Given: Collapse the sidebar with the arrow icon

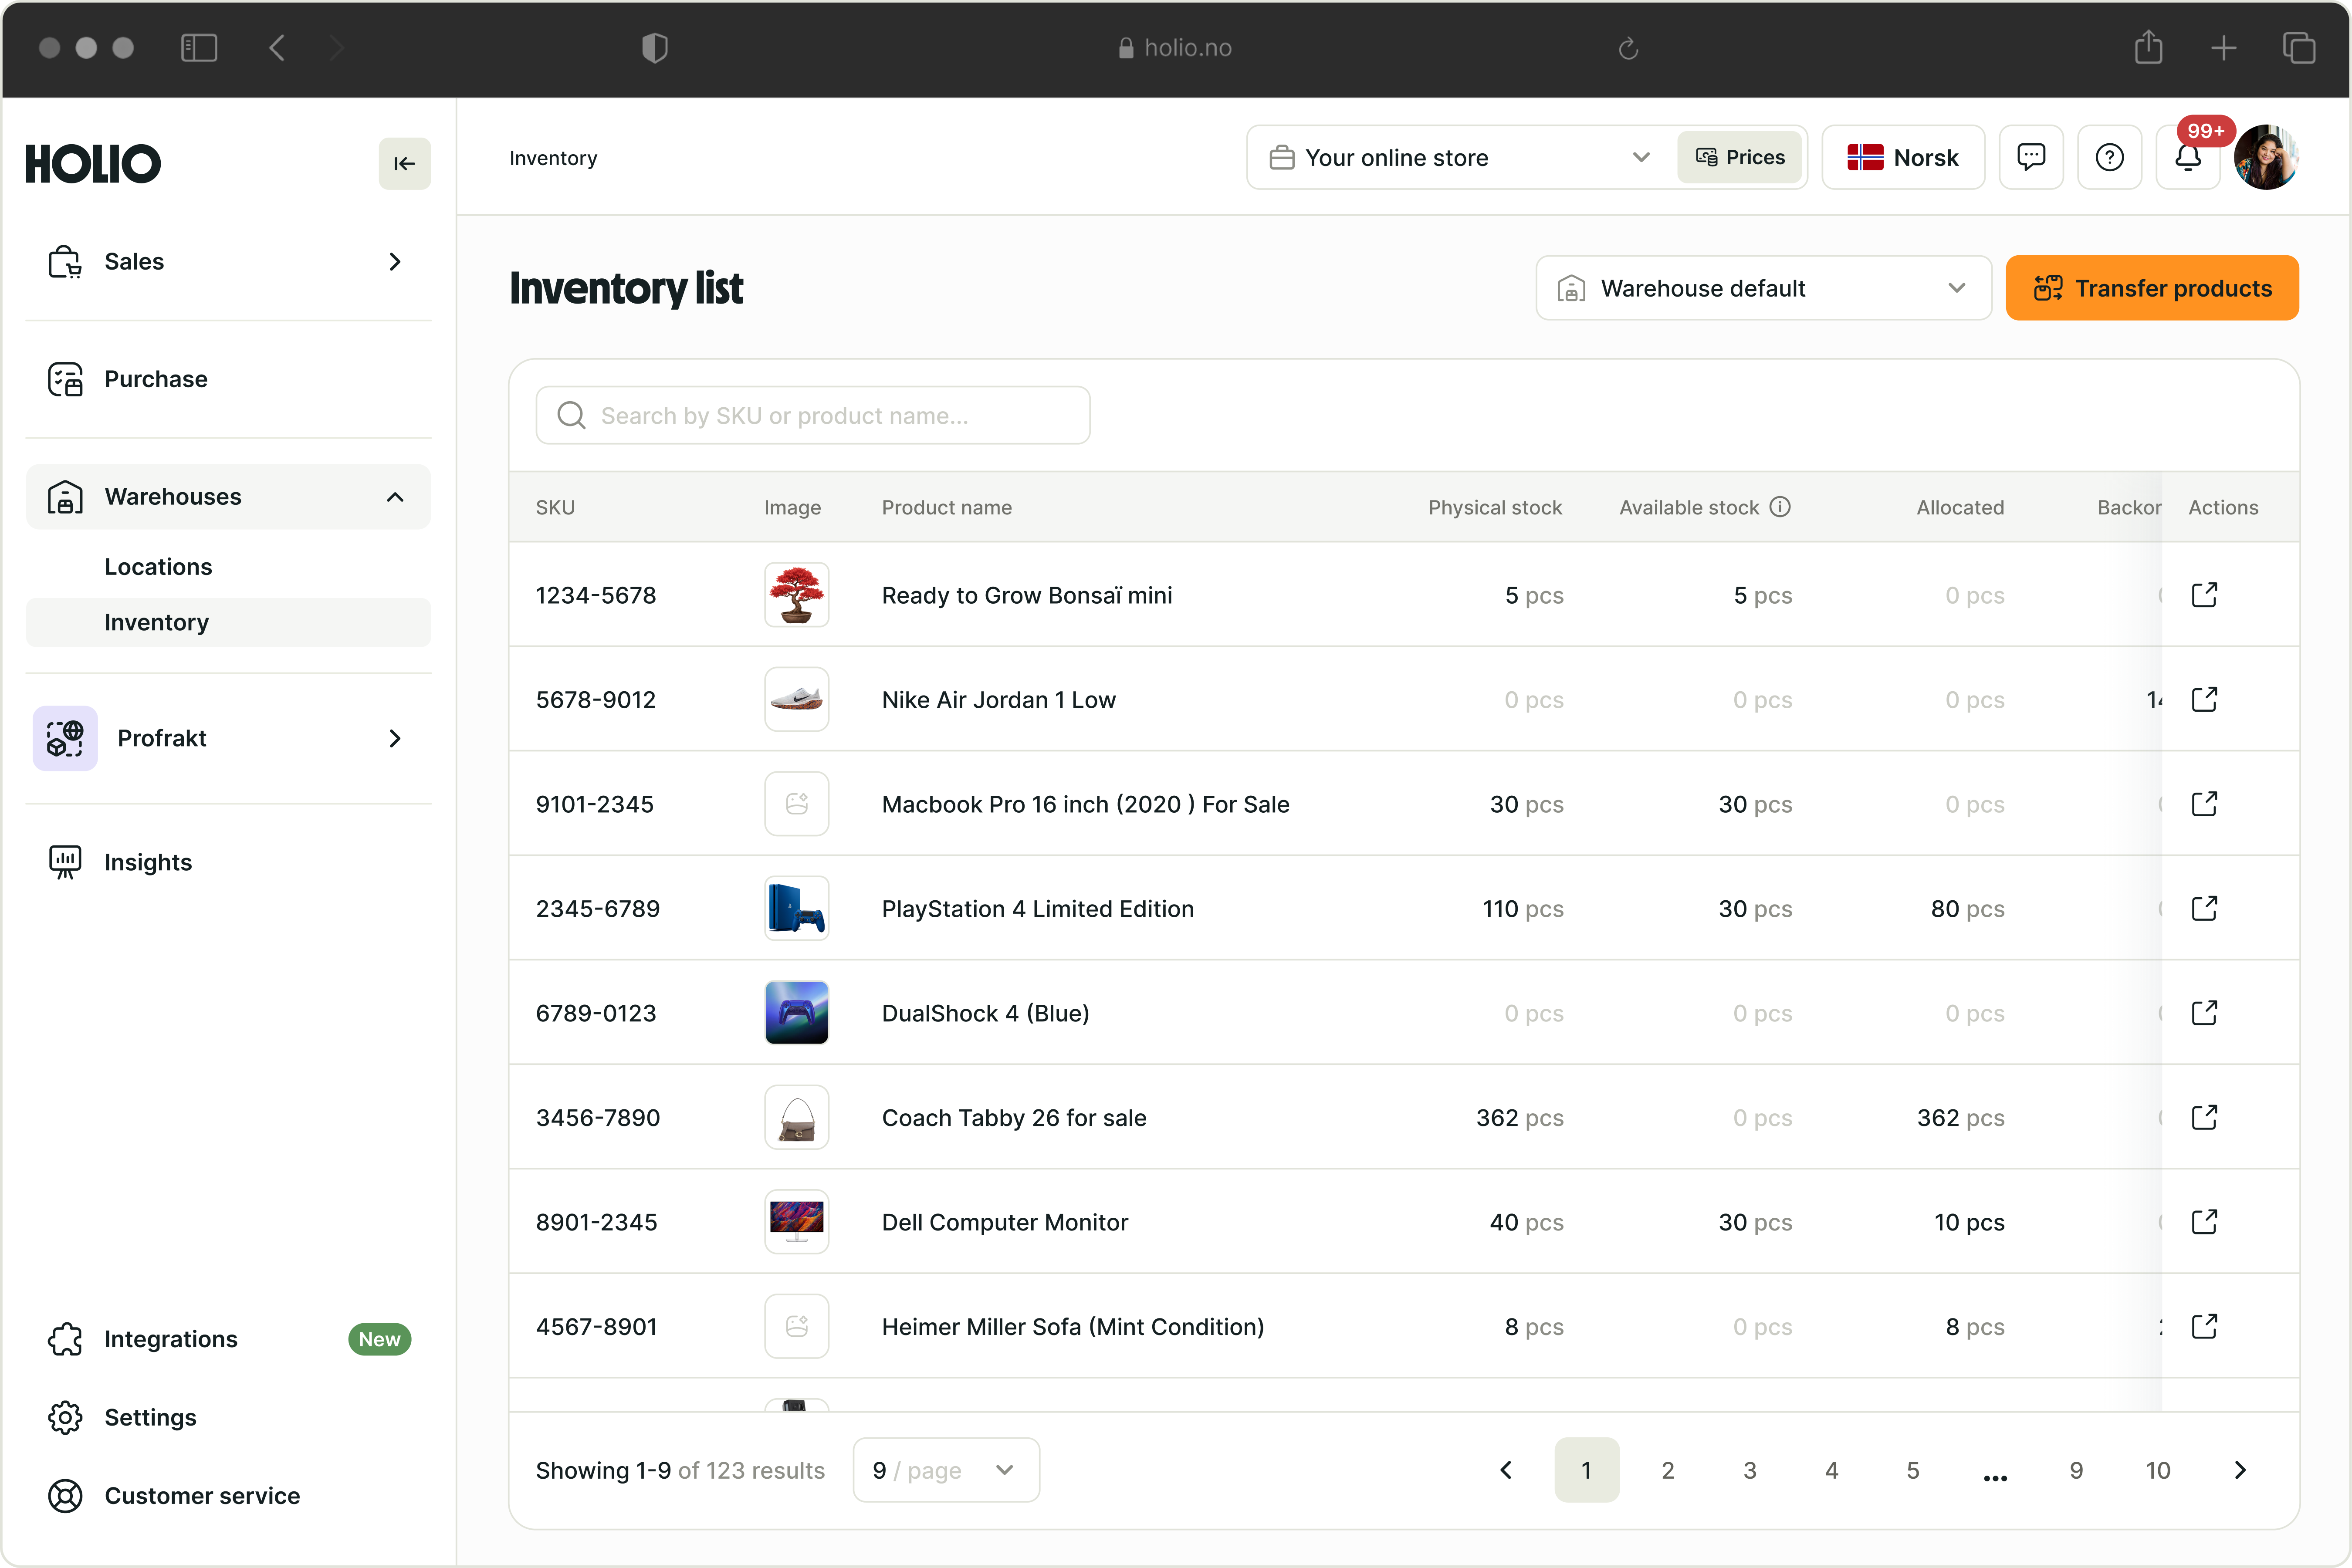Looking at the screenshot, I should click(x=404, y=163).
